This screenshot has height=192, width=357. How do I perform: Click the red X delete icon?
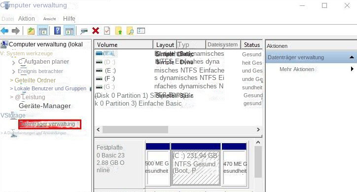96,31
